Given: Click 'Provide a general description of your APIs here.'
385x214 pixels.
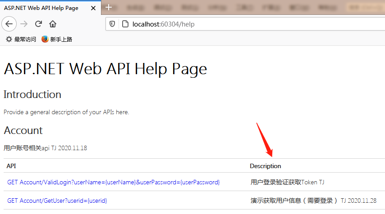Looking at the screenshot, I should [66, 112].
